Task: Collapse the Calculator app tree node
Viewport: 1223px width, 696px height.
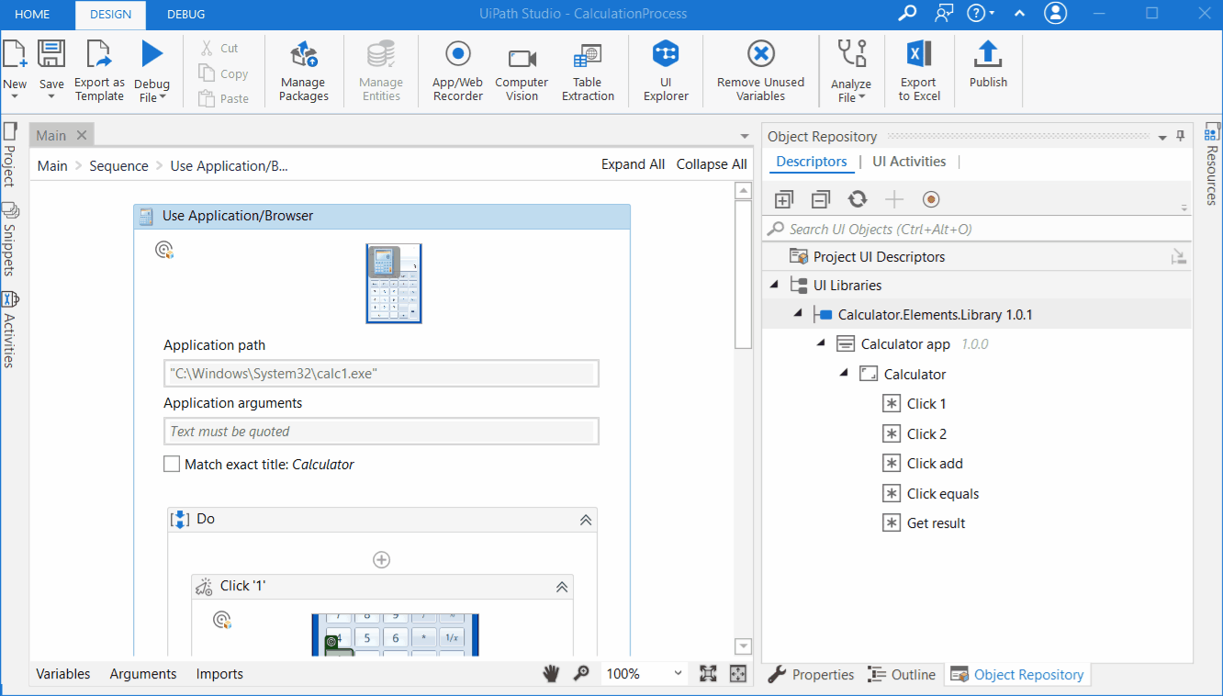Action: (821, 344)
